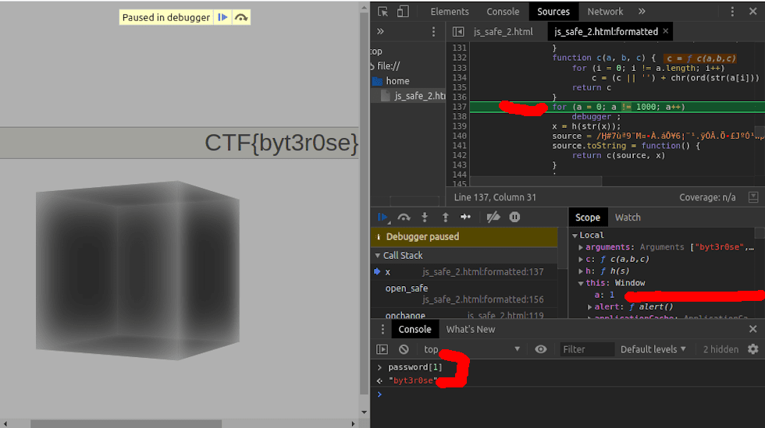The height and width of the screenshot is (428, 765).
Task: Open console settings gear
Action: (x=753, y=349)
